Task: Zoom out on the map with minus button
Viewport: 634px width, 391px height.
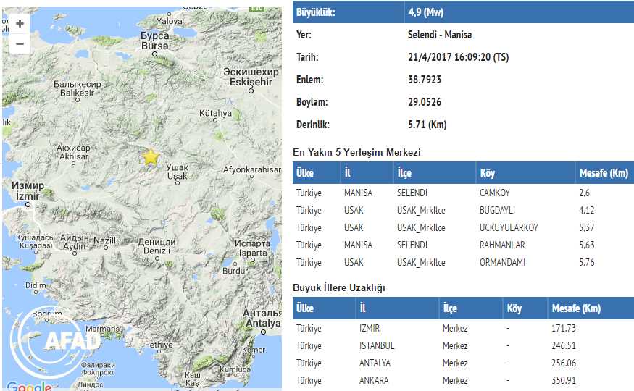Action: coord(20,43)
